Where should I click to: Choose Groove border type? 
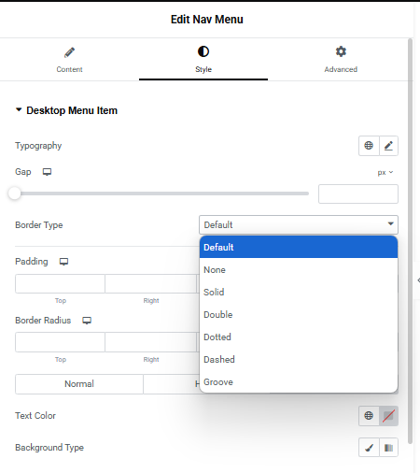(299, 381)
